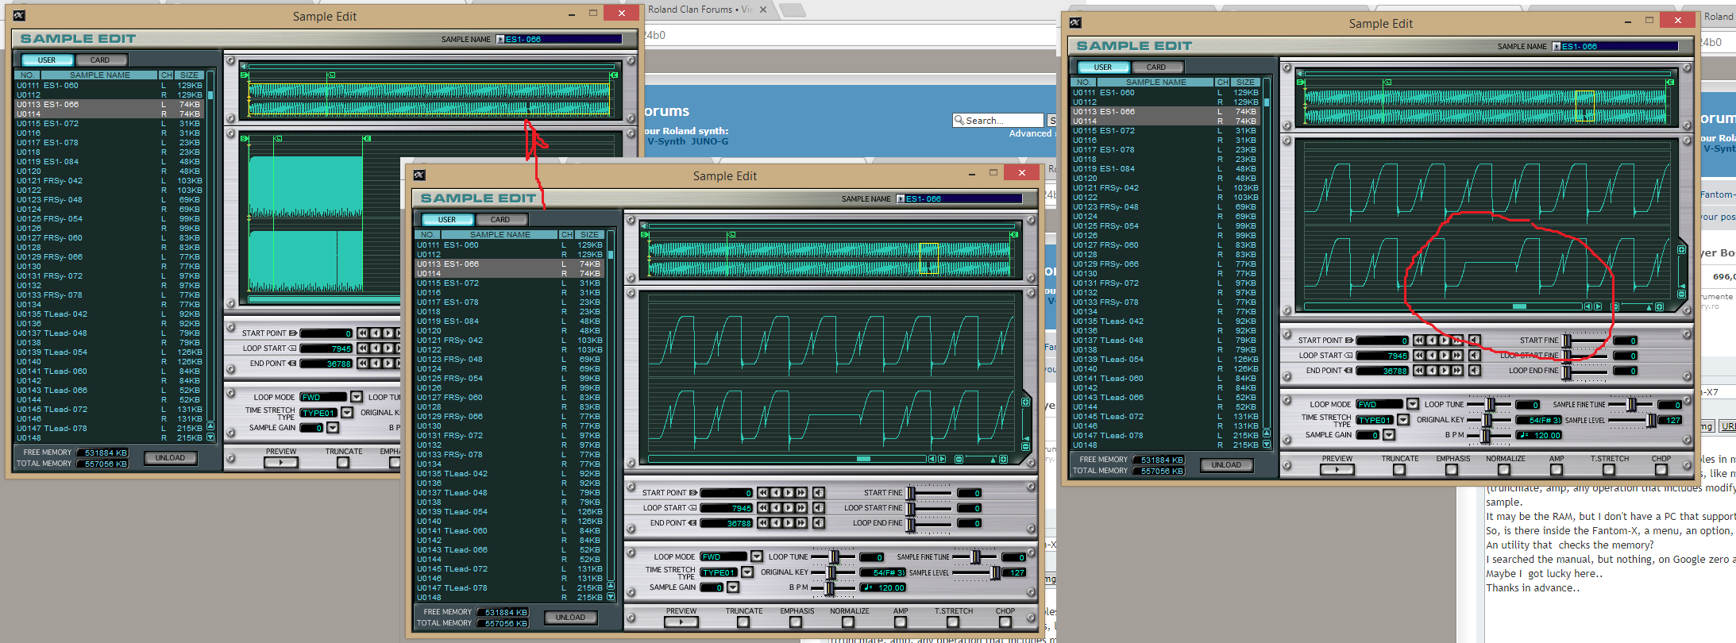Zoom in waveform horizontally in middle window

coord(1003,459)
